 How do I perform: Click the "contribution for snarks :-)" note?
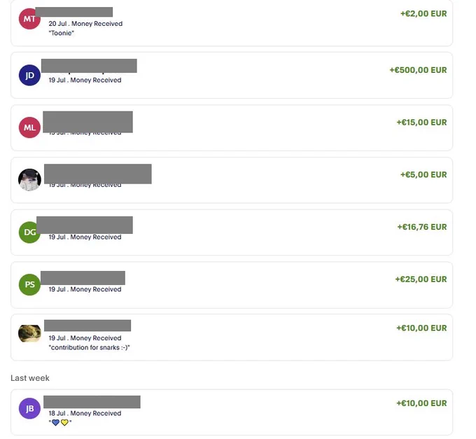pyautogui.click(x=90, y=347)
